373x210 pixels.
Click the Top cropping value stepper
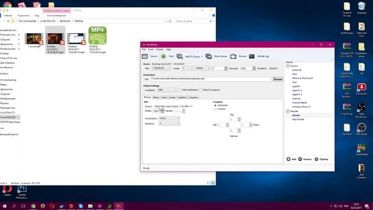pos(240,119)
